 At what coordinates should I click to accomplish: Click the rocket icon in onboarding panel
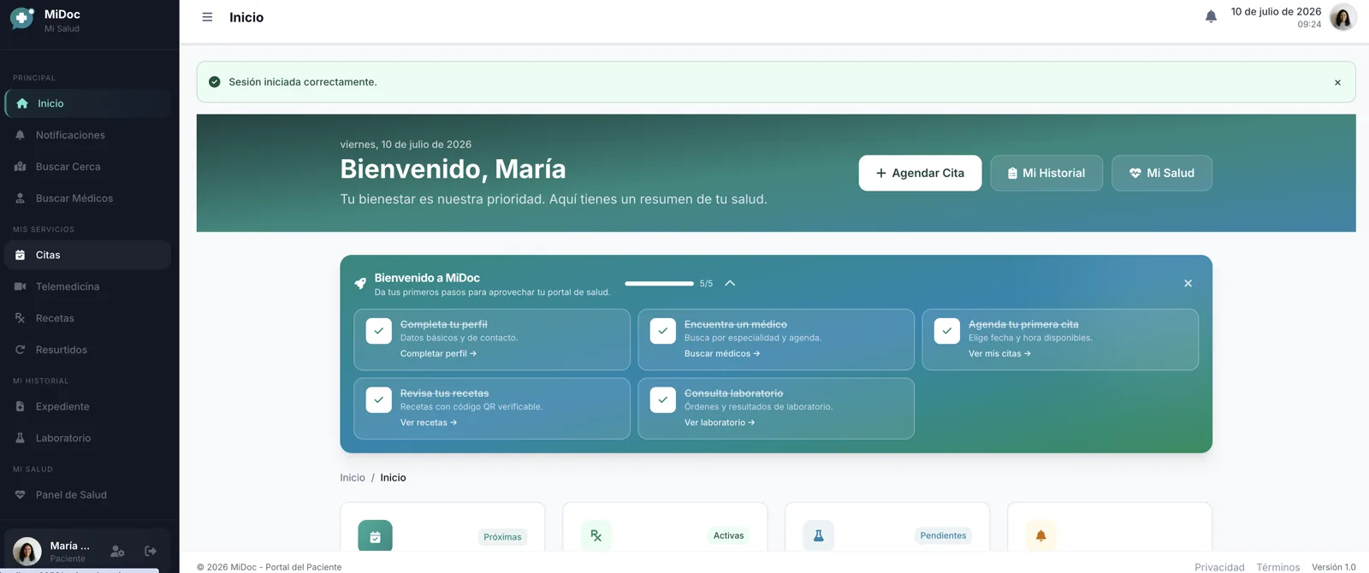[x=360, y=284]
